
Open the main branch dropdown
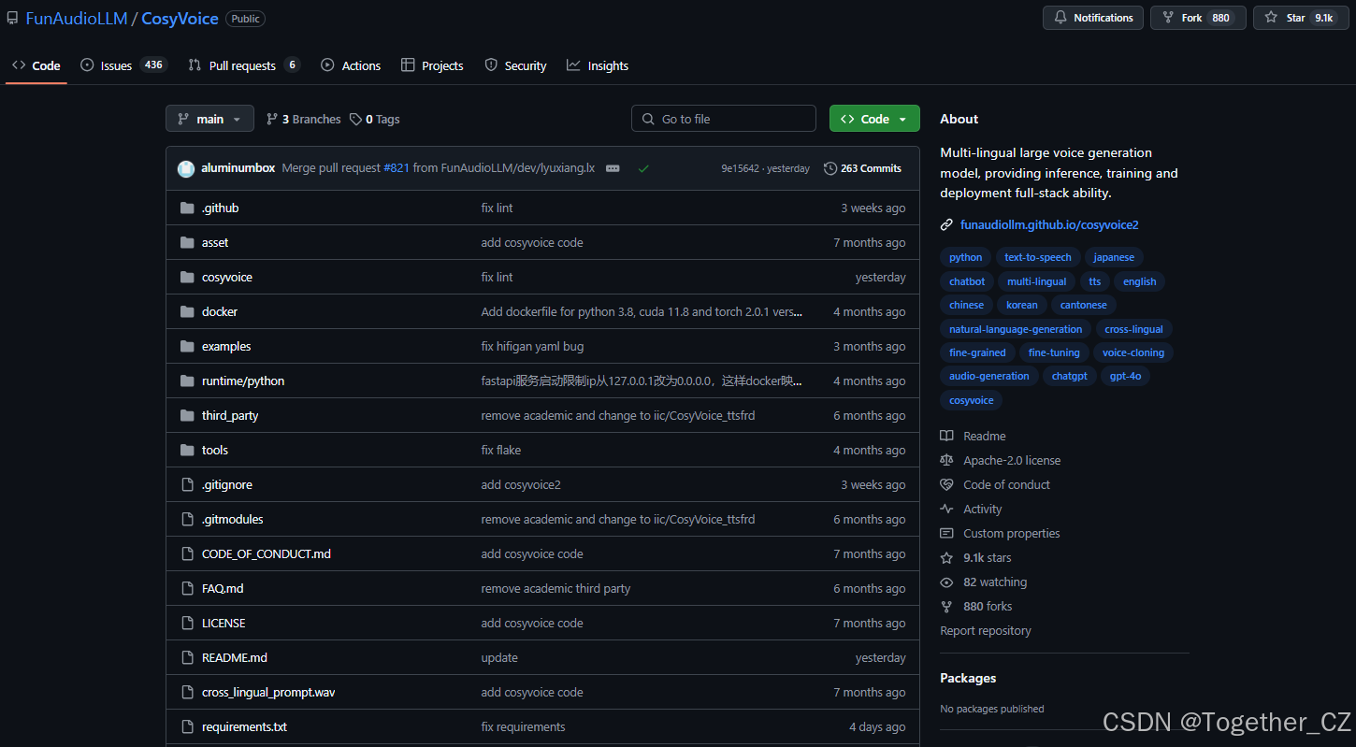click(x=209, y=119)
